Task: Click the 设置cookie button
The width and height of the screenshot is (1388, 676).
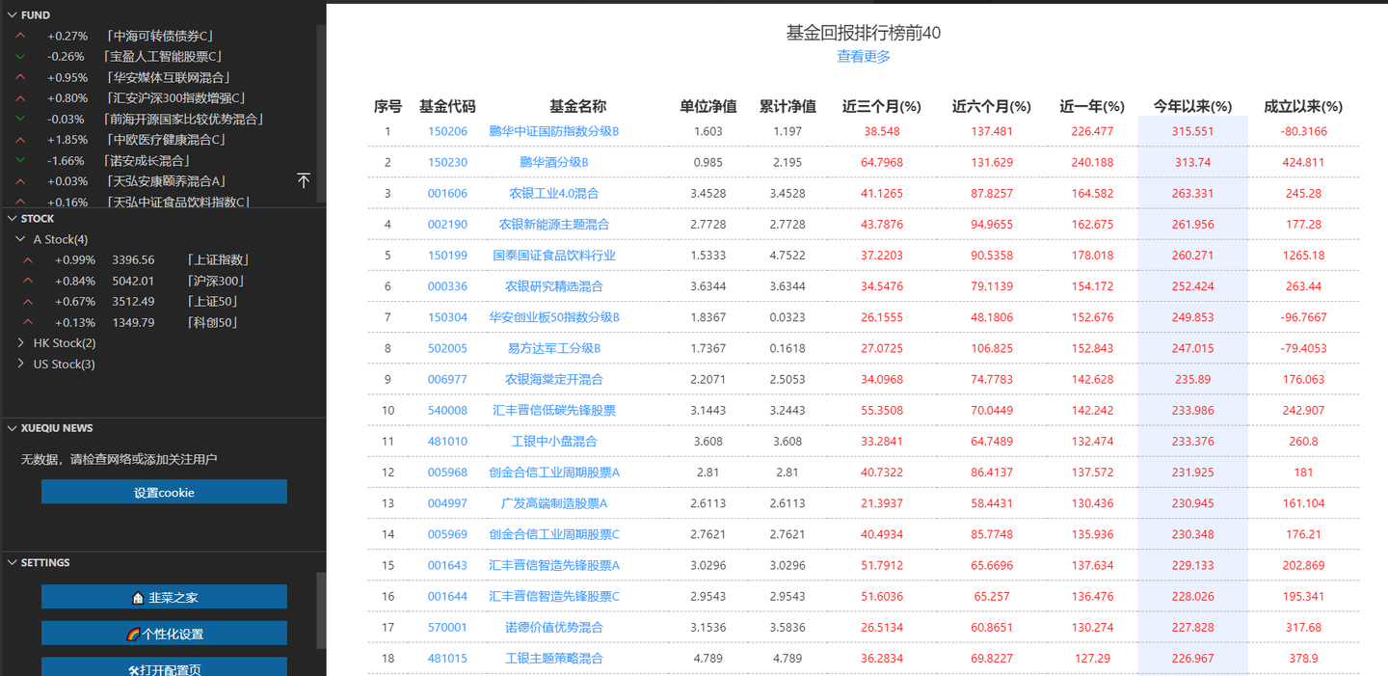Action: [164, 492]
